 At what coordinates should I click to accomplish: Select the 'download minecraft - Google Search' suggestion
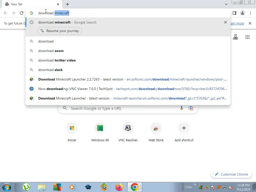(x=128, y=22)
